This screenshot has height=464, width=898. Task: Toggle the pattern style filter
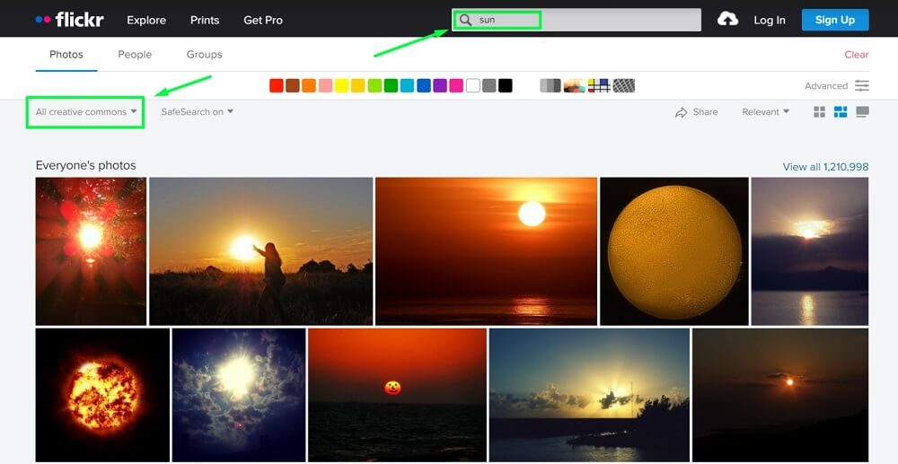point(624,86)
